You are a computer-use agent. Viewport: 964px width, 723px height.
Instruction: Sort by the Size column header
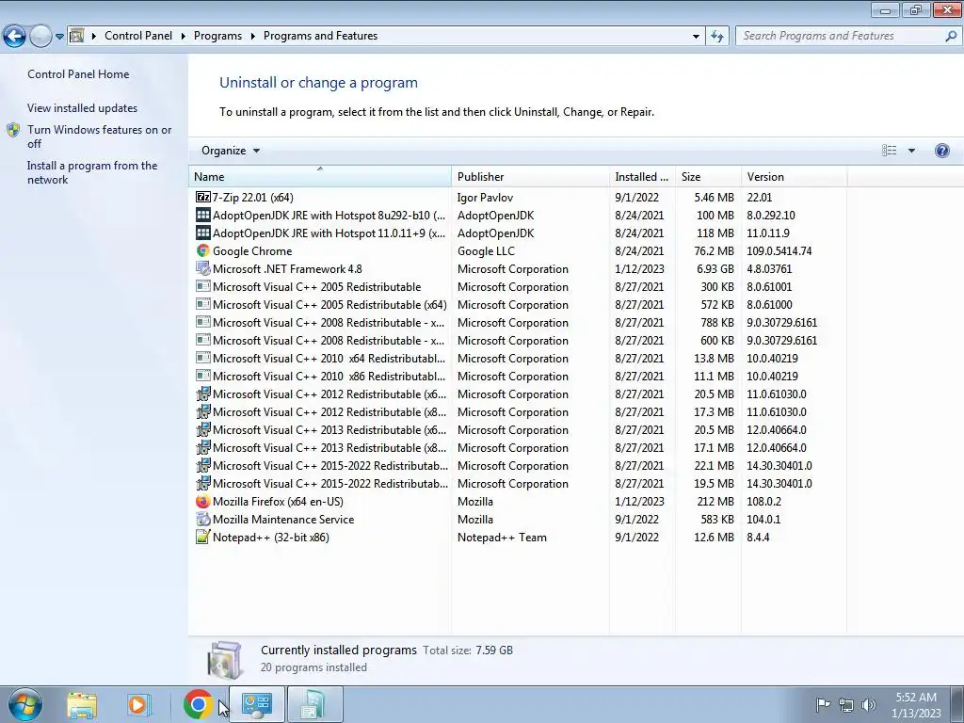coord(708,176)
